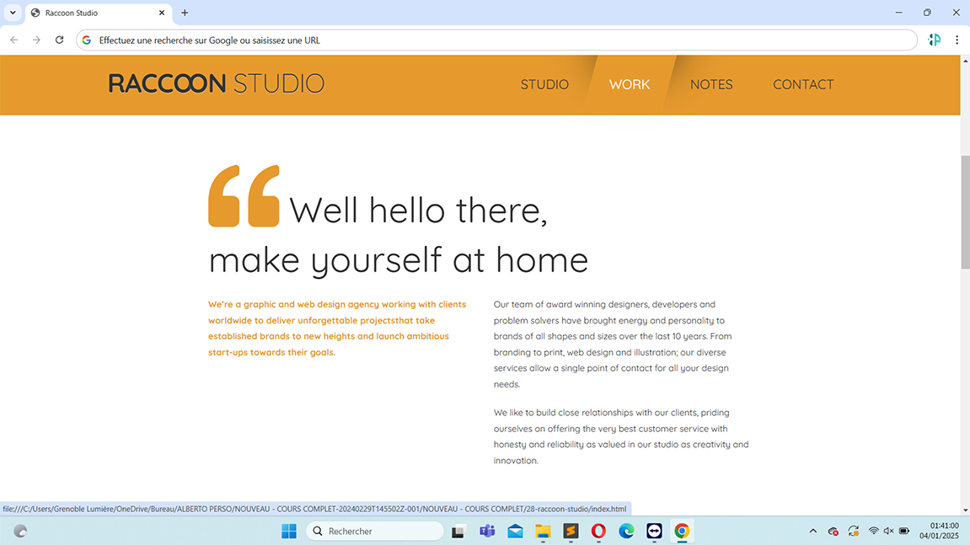970x545 pixels.
Task: Click the CONTACT navigation link
Action: tap(803, 84)
